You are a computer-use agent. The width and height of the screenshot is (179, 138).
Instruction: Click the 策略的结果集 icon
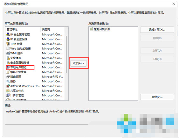coord(8,72)
